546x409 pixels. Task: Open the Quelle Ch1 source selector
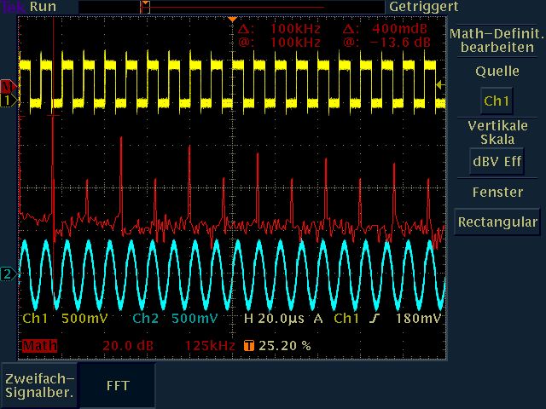(x=497, y=101)
